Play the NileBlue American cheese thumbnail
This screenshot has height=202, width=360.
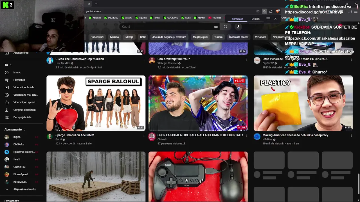point(303,103)
